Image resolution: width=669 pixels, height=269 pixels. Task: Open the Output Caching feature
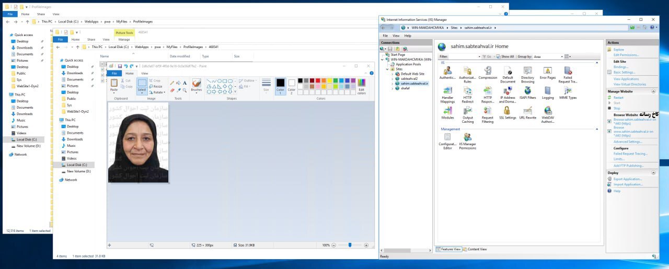pos(467,115)
